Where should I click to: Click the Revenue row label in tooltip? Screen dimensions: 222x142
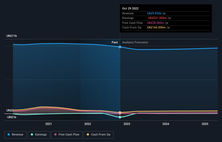128,13
